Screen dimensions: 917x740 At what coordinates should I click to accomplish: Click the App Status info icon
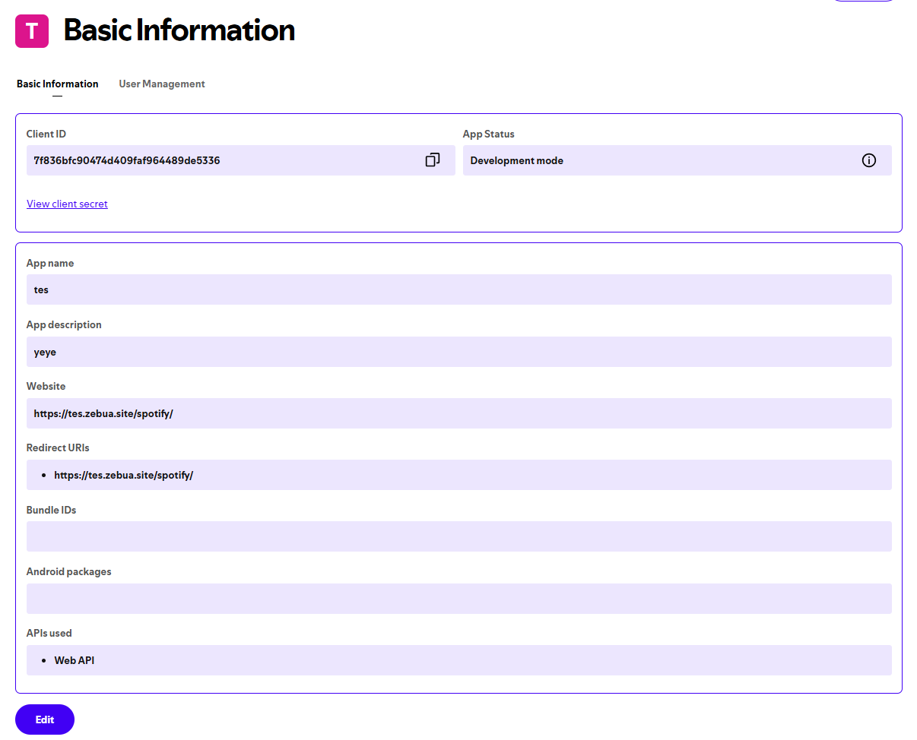click(868, 160)
